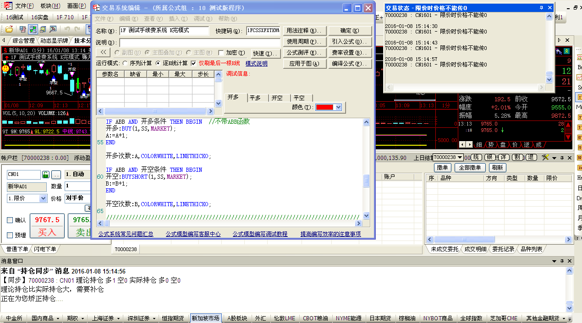Open the 板块(M) main menu
This screenshot has height=323, width=582.
click(x=50, y=6)
